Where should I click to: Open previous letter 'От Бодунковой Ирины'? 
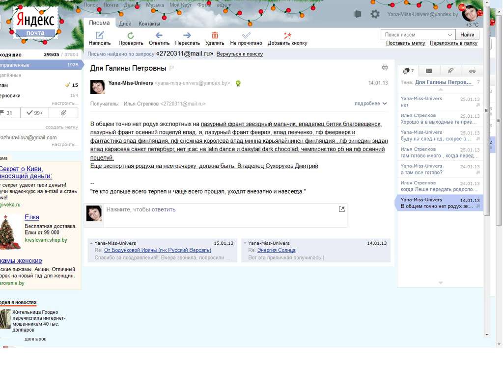[158, 250]
